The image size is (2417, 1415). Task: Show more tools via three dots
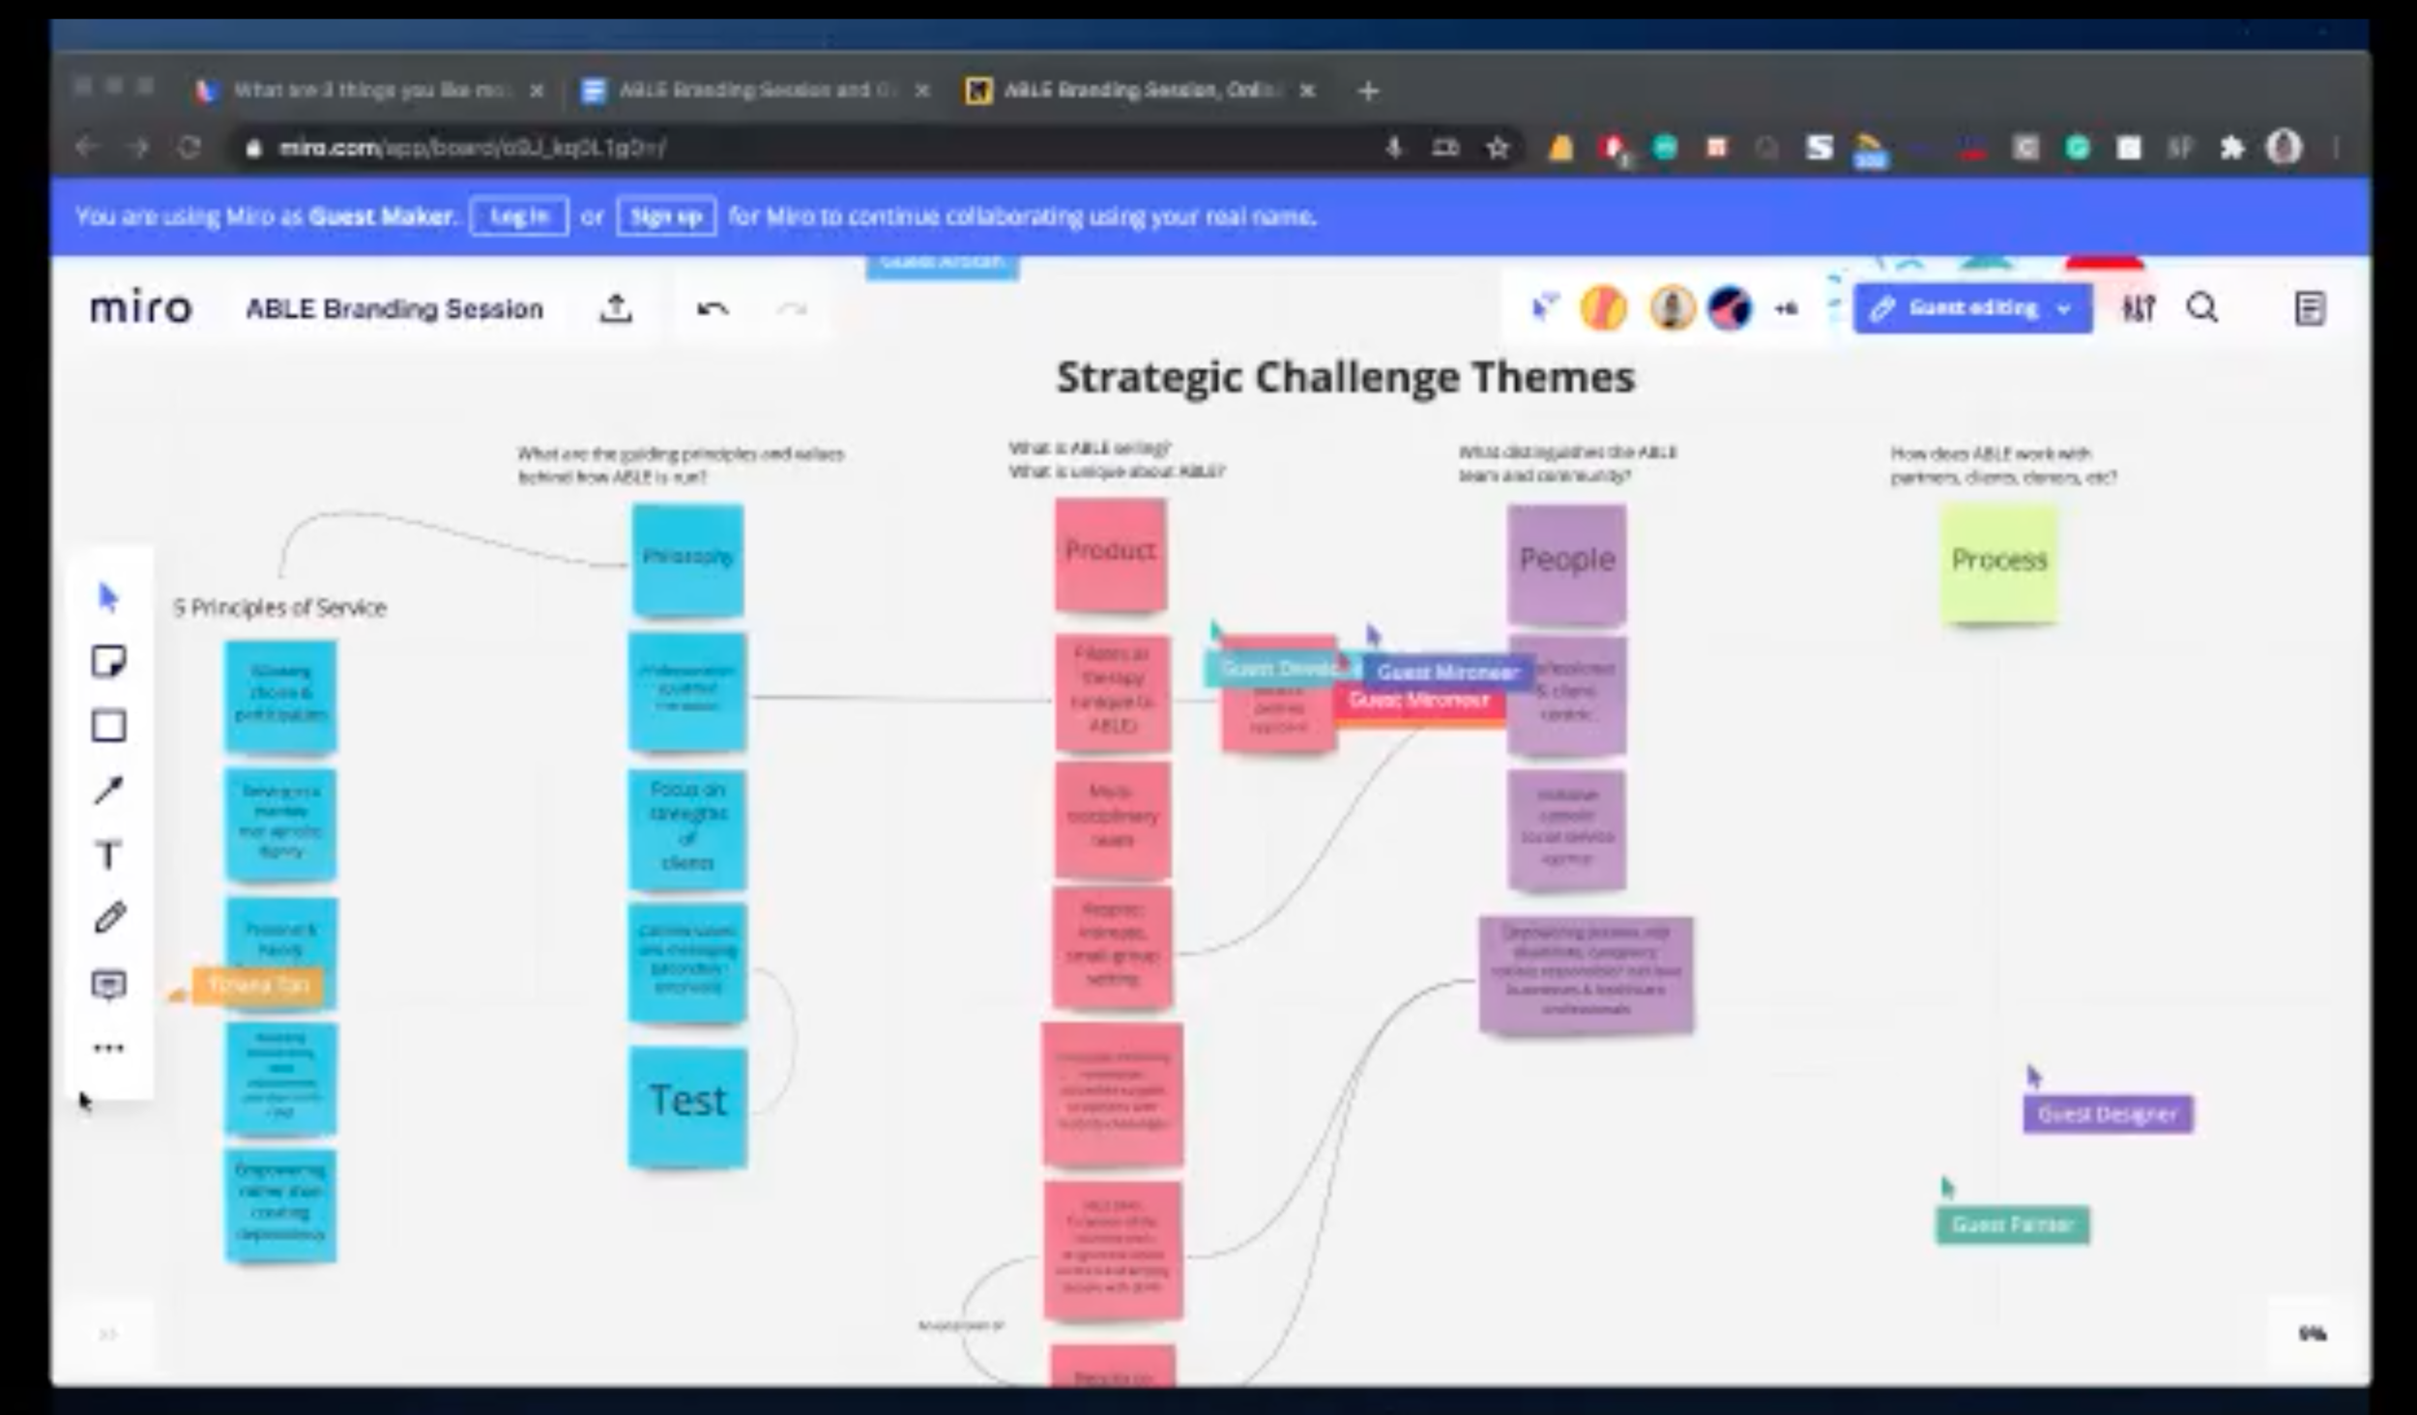pos(108,1048)
